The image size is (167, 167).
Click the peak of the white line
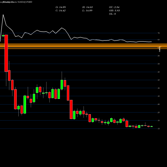(x=3, y=15)
